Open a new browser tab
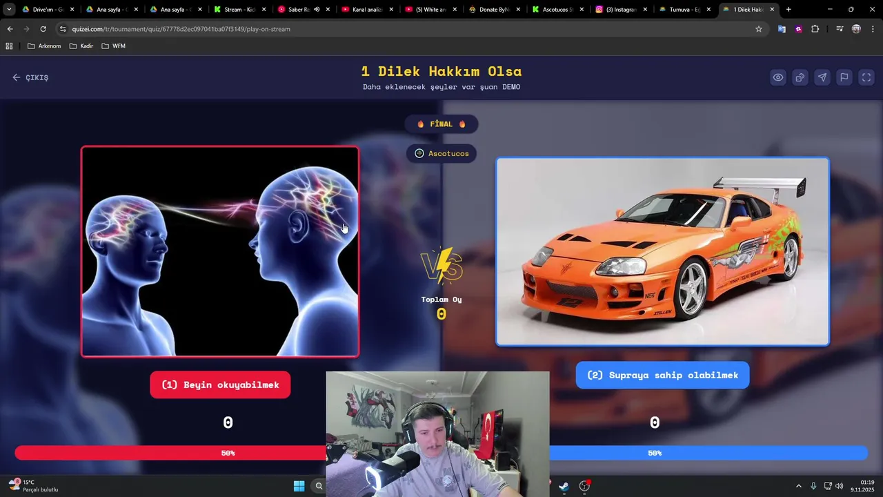 (788, 10)
